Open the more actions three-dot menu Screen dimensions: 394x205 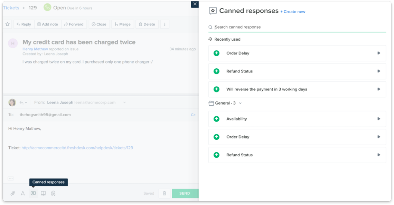click(165, 24)
